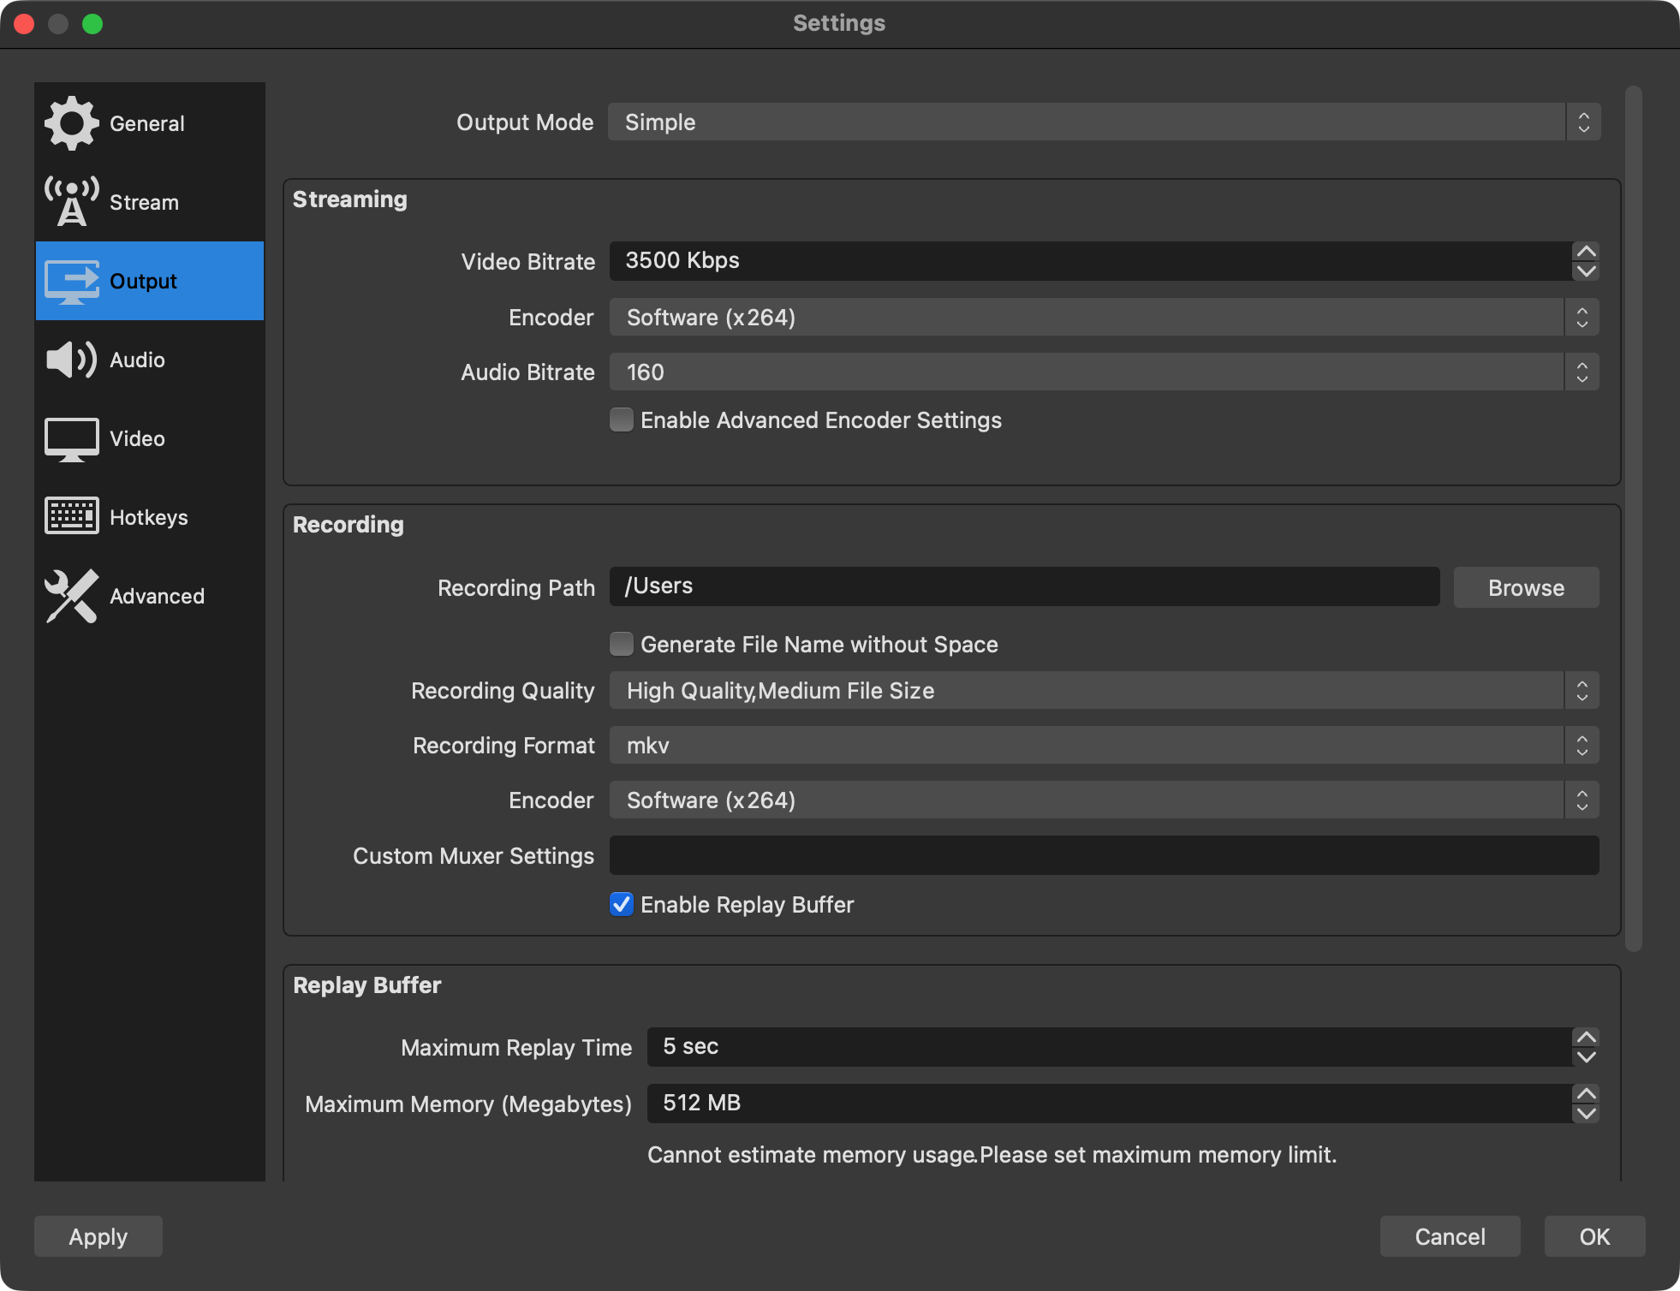Increase Video Bitrate with up arrow
Image resolution: width=1680 pixels, height=1291 pixels.
click(x=1586, y=252)
